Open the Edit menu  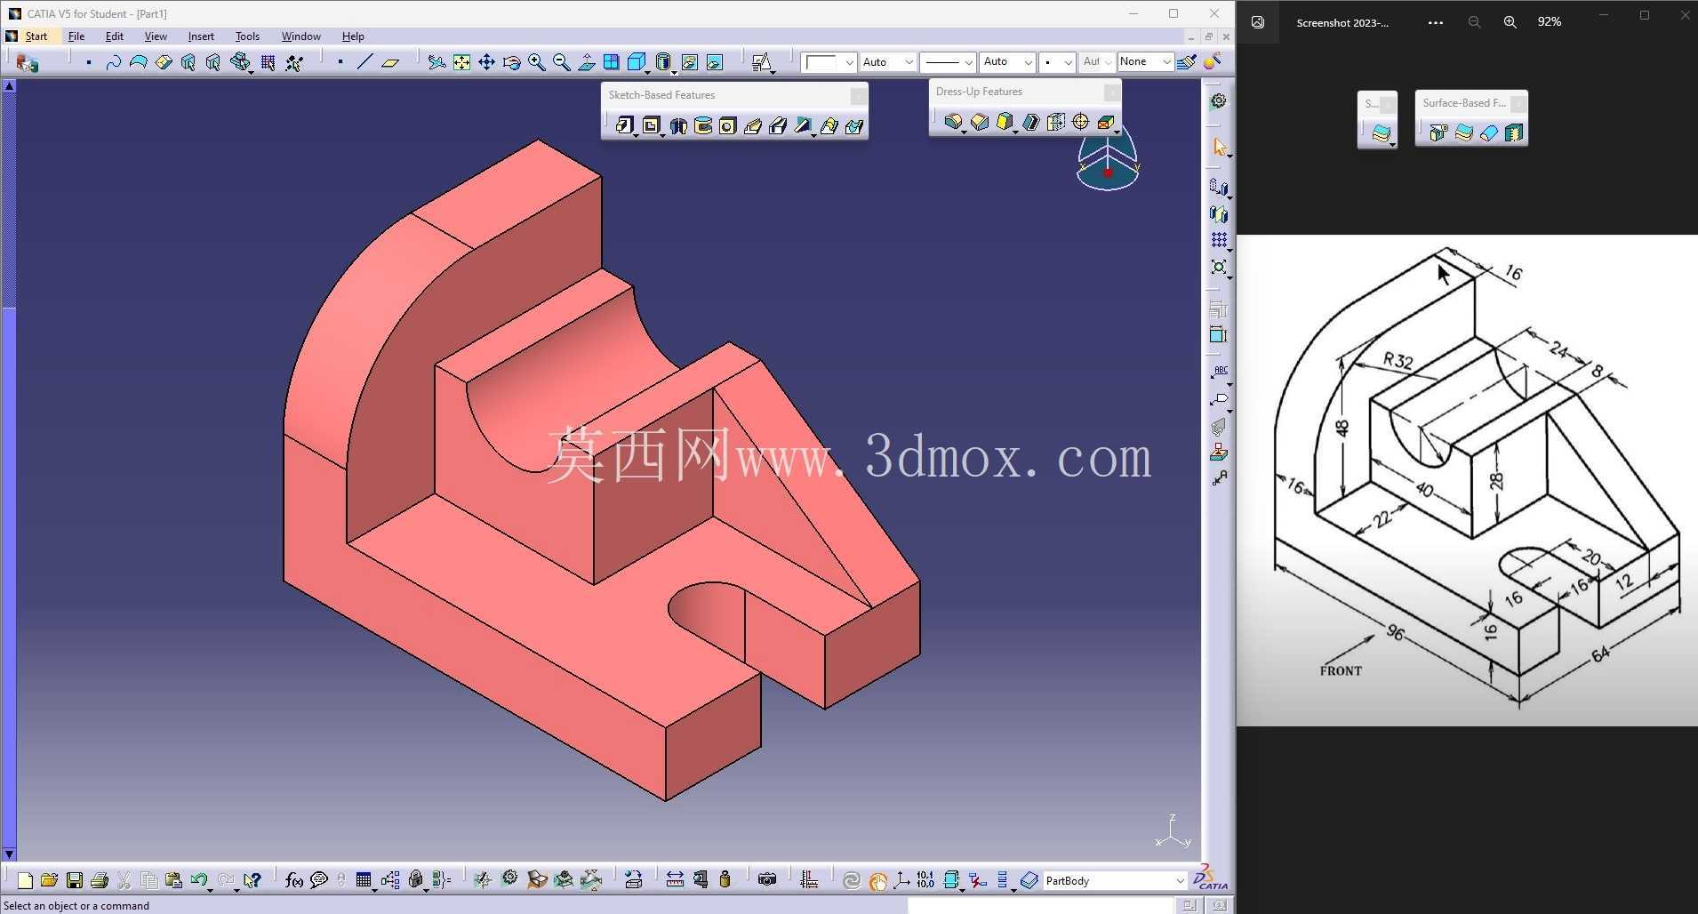tap(115, 36)
